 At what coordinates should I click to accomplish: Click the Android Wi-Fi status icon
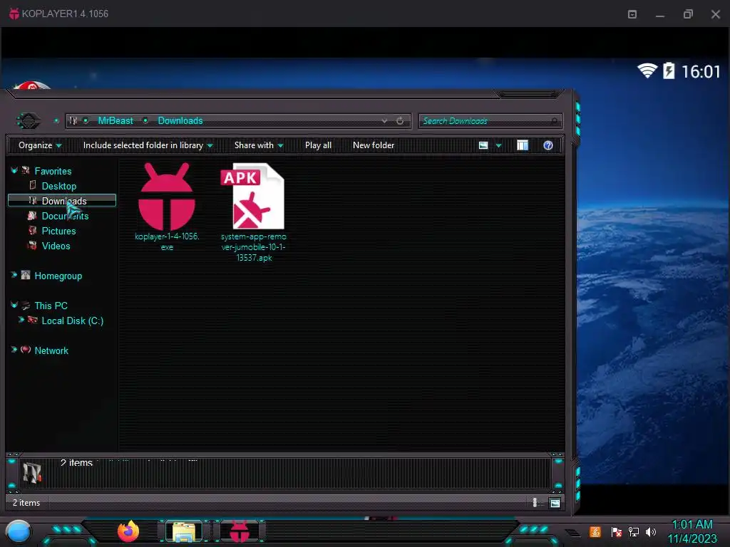(647, 71)
